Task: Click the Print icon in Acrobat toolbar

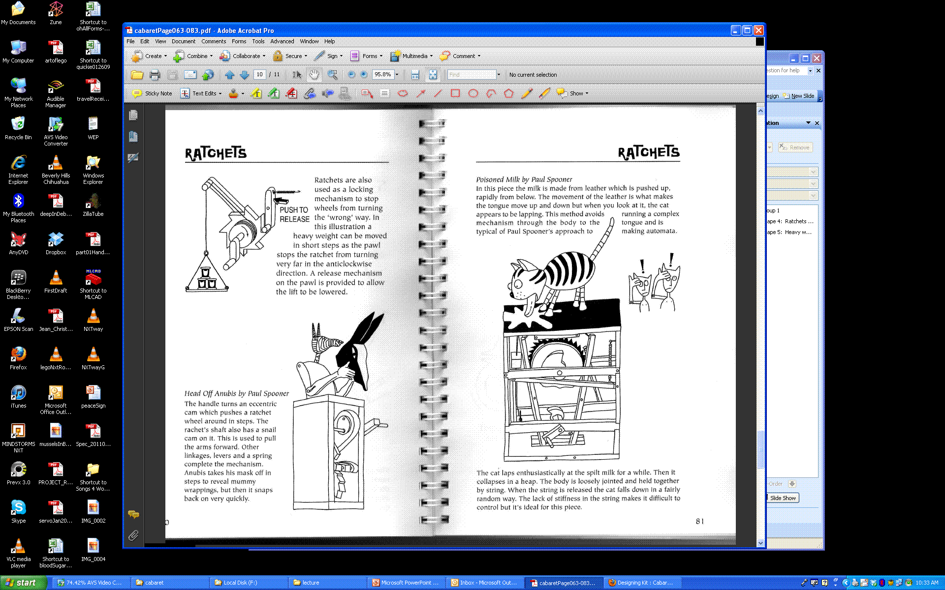Action: pos(155,75)
